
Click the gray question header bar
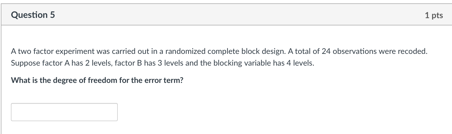pos(227,15)
